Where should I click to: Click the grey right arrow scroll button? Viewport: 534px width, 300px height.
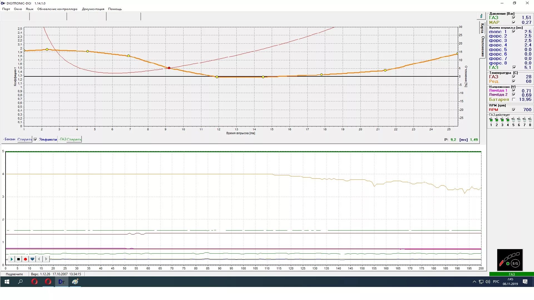pos(46,259)
